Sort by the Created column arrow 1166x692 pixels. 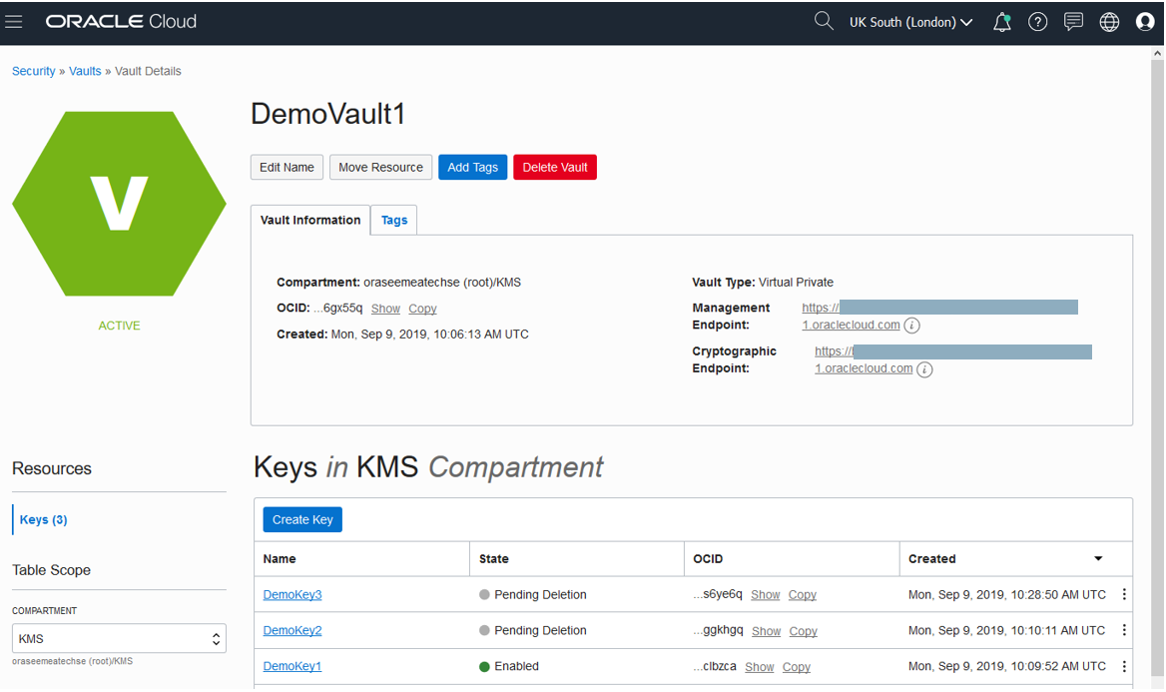(x=1098, y=559)
